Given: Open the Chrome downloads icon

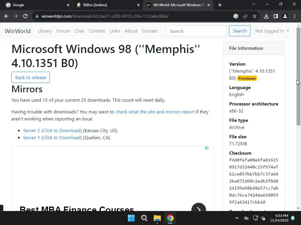Looking at the screenshot, I should (266, 16).
